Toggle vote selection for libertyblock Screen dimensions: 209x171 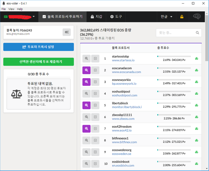(x=95, y=105)
